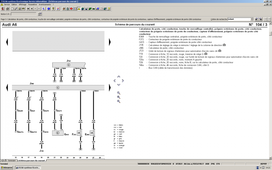272x170 pixels.
Task: Click the document with question mark icon
Action: (109, 9)
